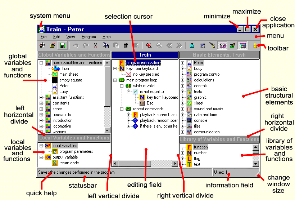295x200 pixels.
Task: Expand the 'assistant functions' tree node
Action: click(41, 97)
